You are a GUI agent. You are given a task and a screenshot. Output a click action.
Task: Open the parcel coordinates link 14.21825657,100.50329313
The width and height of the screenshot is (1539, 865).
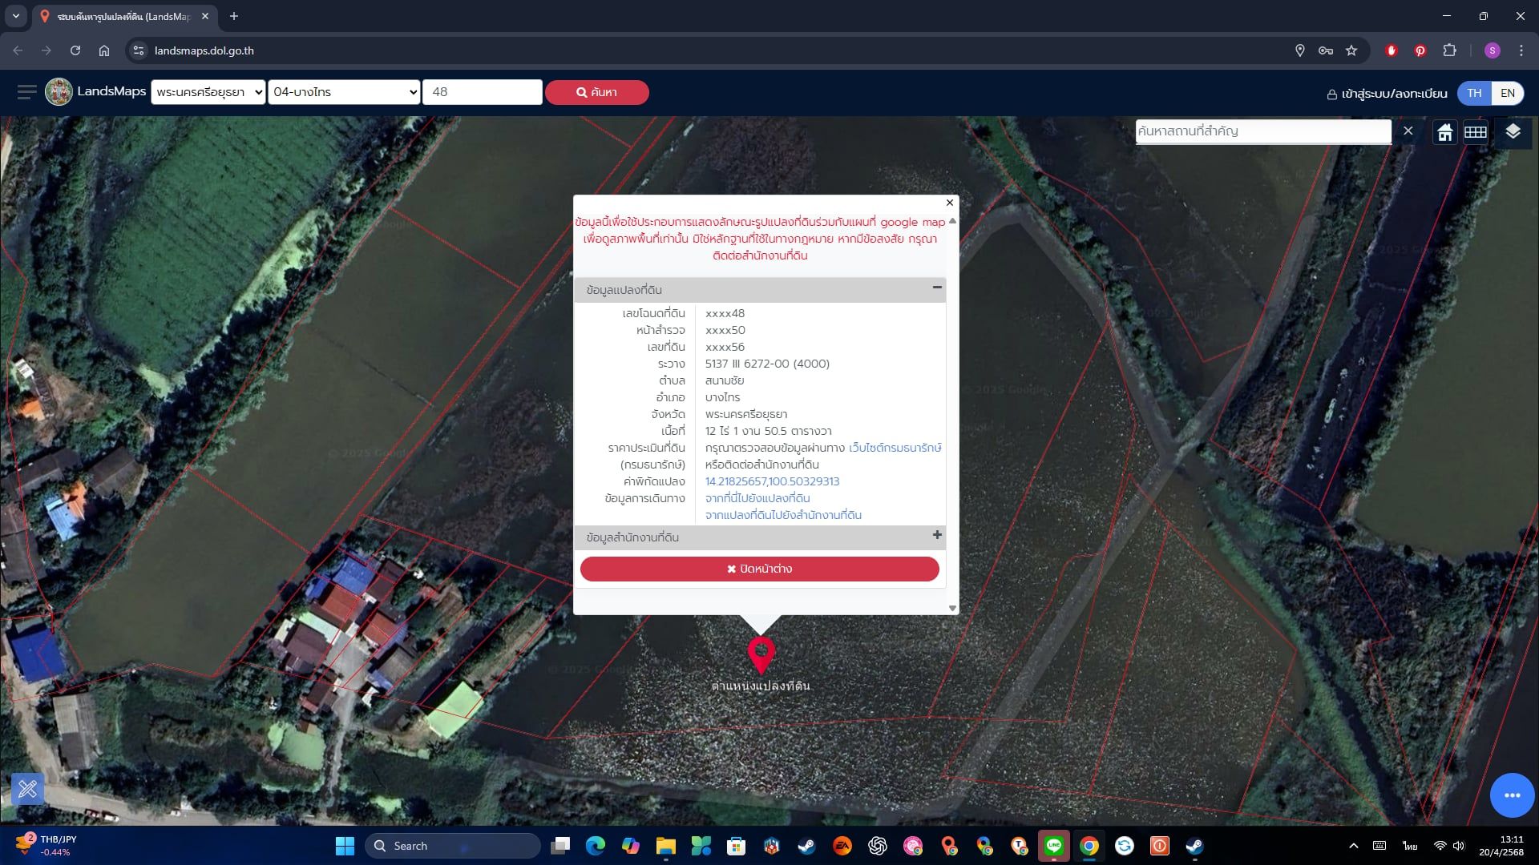point(772,481)
